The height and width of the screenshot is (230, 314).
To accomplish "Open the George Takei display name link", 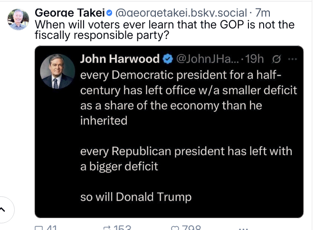I will point(70,13).
